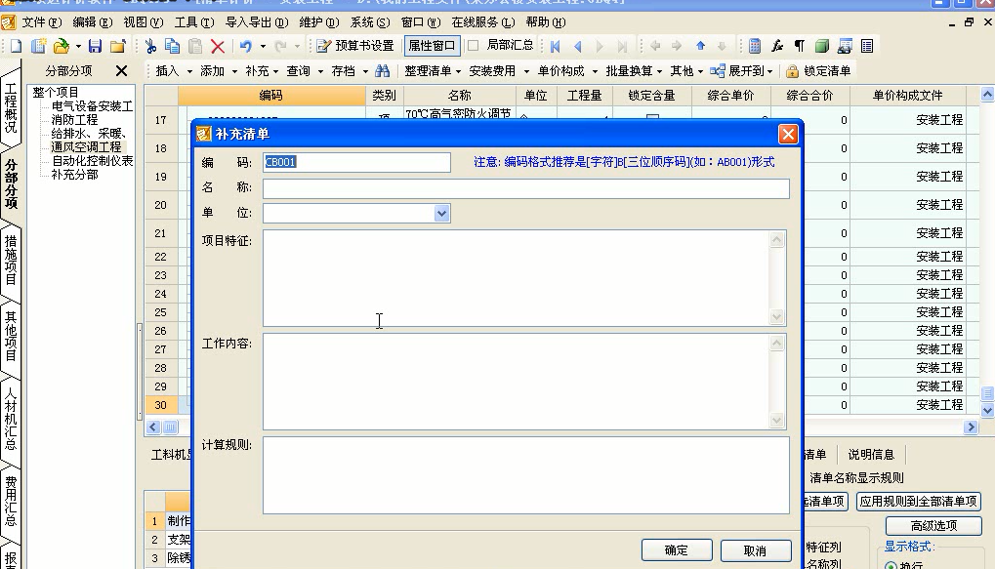Click the 取消 button in the dialog
The height and width of the screenshot is (569, 995).
click(x=755, y=550)
